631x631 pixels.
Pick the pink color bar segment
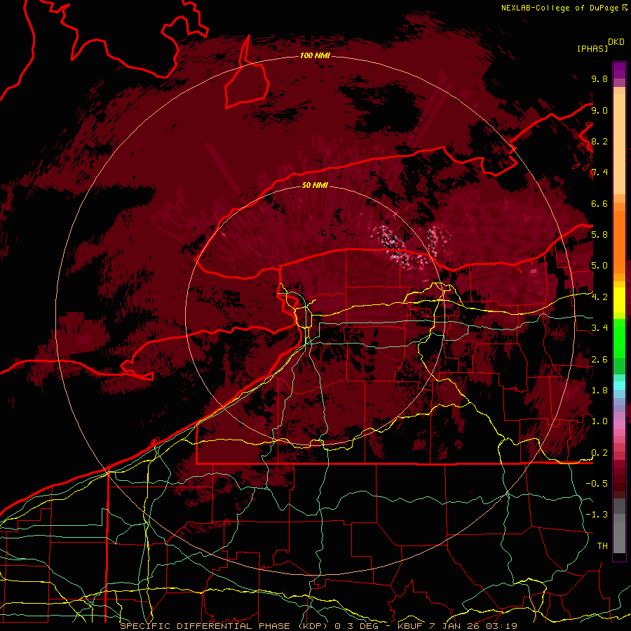pyautogui.click(x=619, y=425)
